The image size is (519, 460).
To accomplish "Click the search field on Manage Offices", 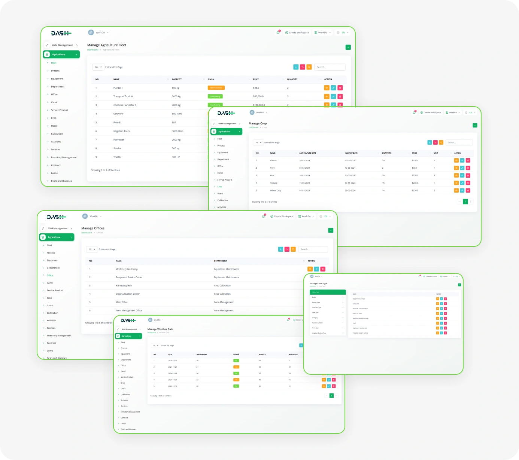I will [313, 249].
